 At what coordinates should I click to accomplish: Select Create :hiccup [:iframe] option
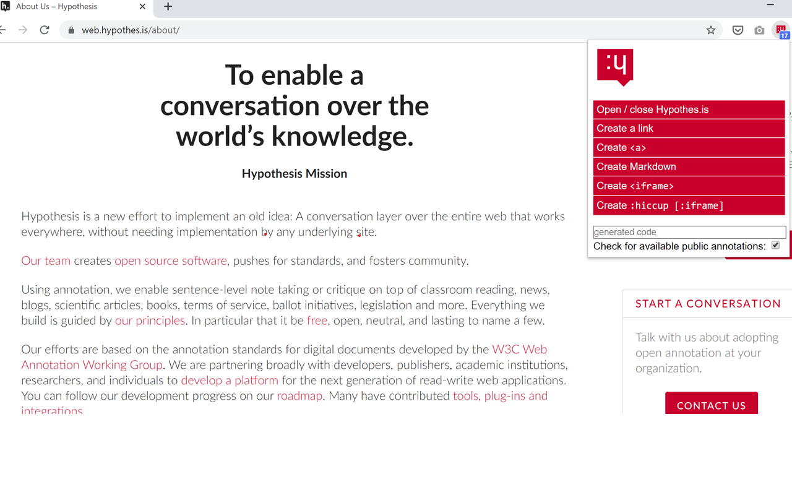pos(689,205)
